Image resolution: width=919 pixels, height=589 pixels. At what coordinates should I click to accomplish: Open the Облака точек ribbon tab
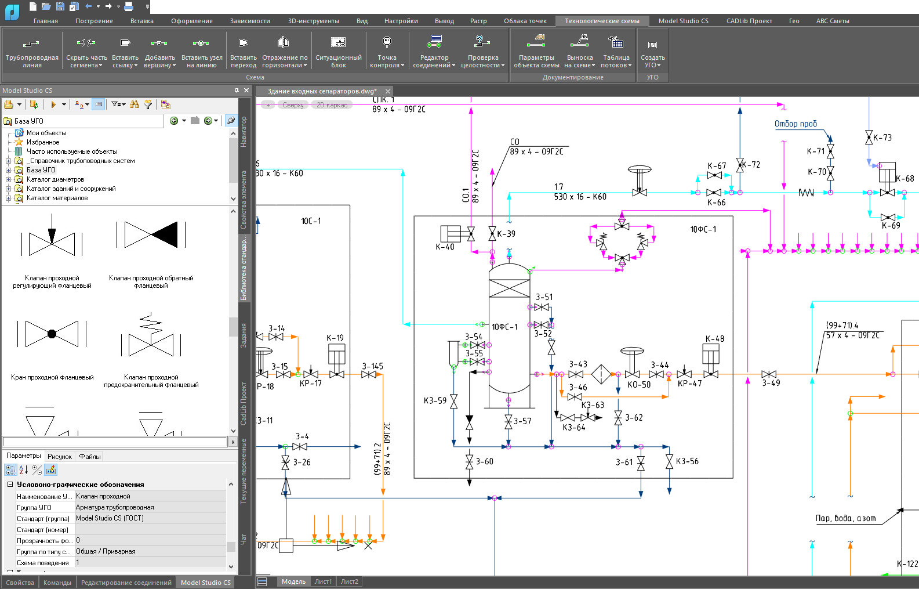click(525, 21)
